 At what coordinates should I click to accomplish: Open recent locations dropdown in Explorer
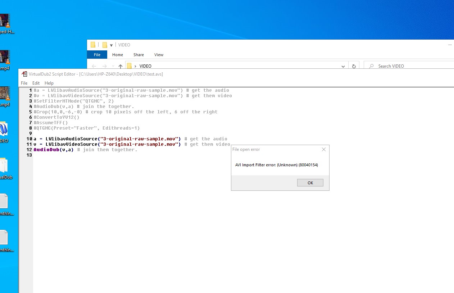coord(113,67)
